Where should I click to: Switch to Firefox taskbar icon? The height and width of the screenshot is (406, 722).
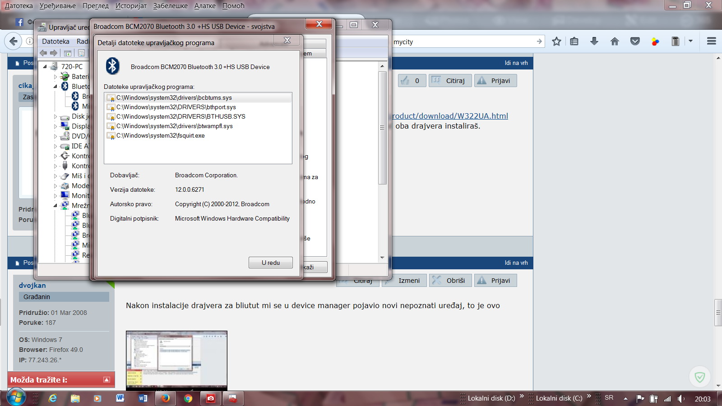pyautogui.click(x=166, y=398)
